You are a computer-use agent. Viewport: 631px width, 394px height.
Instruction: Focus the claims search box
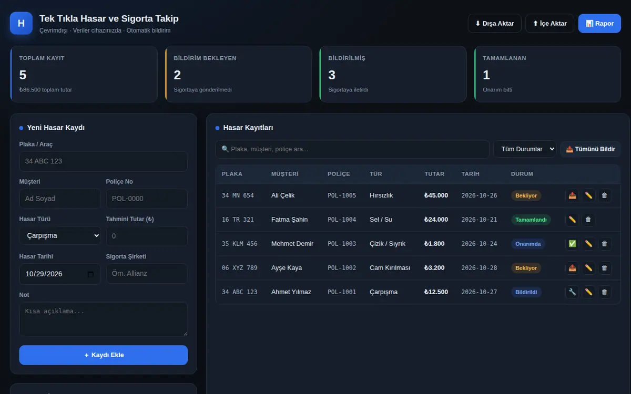pyautogui.click(x=352, y=149)
